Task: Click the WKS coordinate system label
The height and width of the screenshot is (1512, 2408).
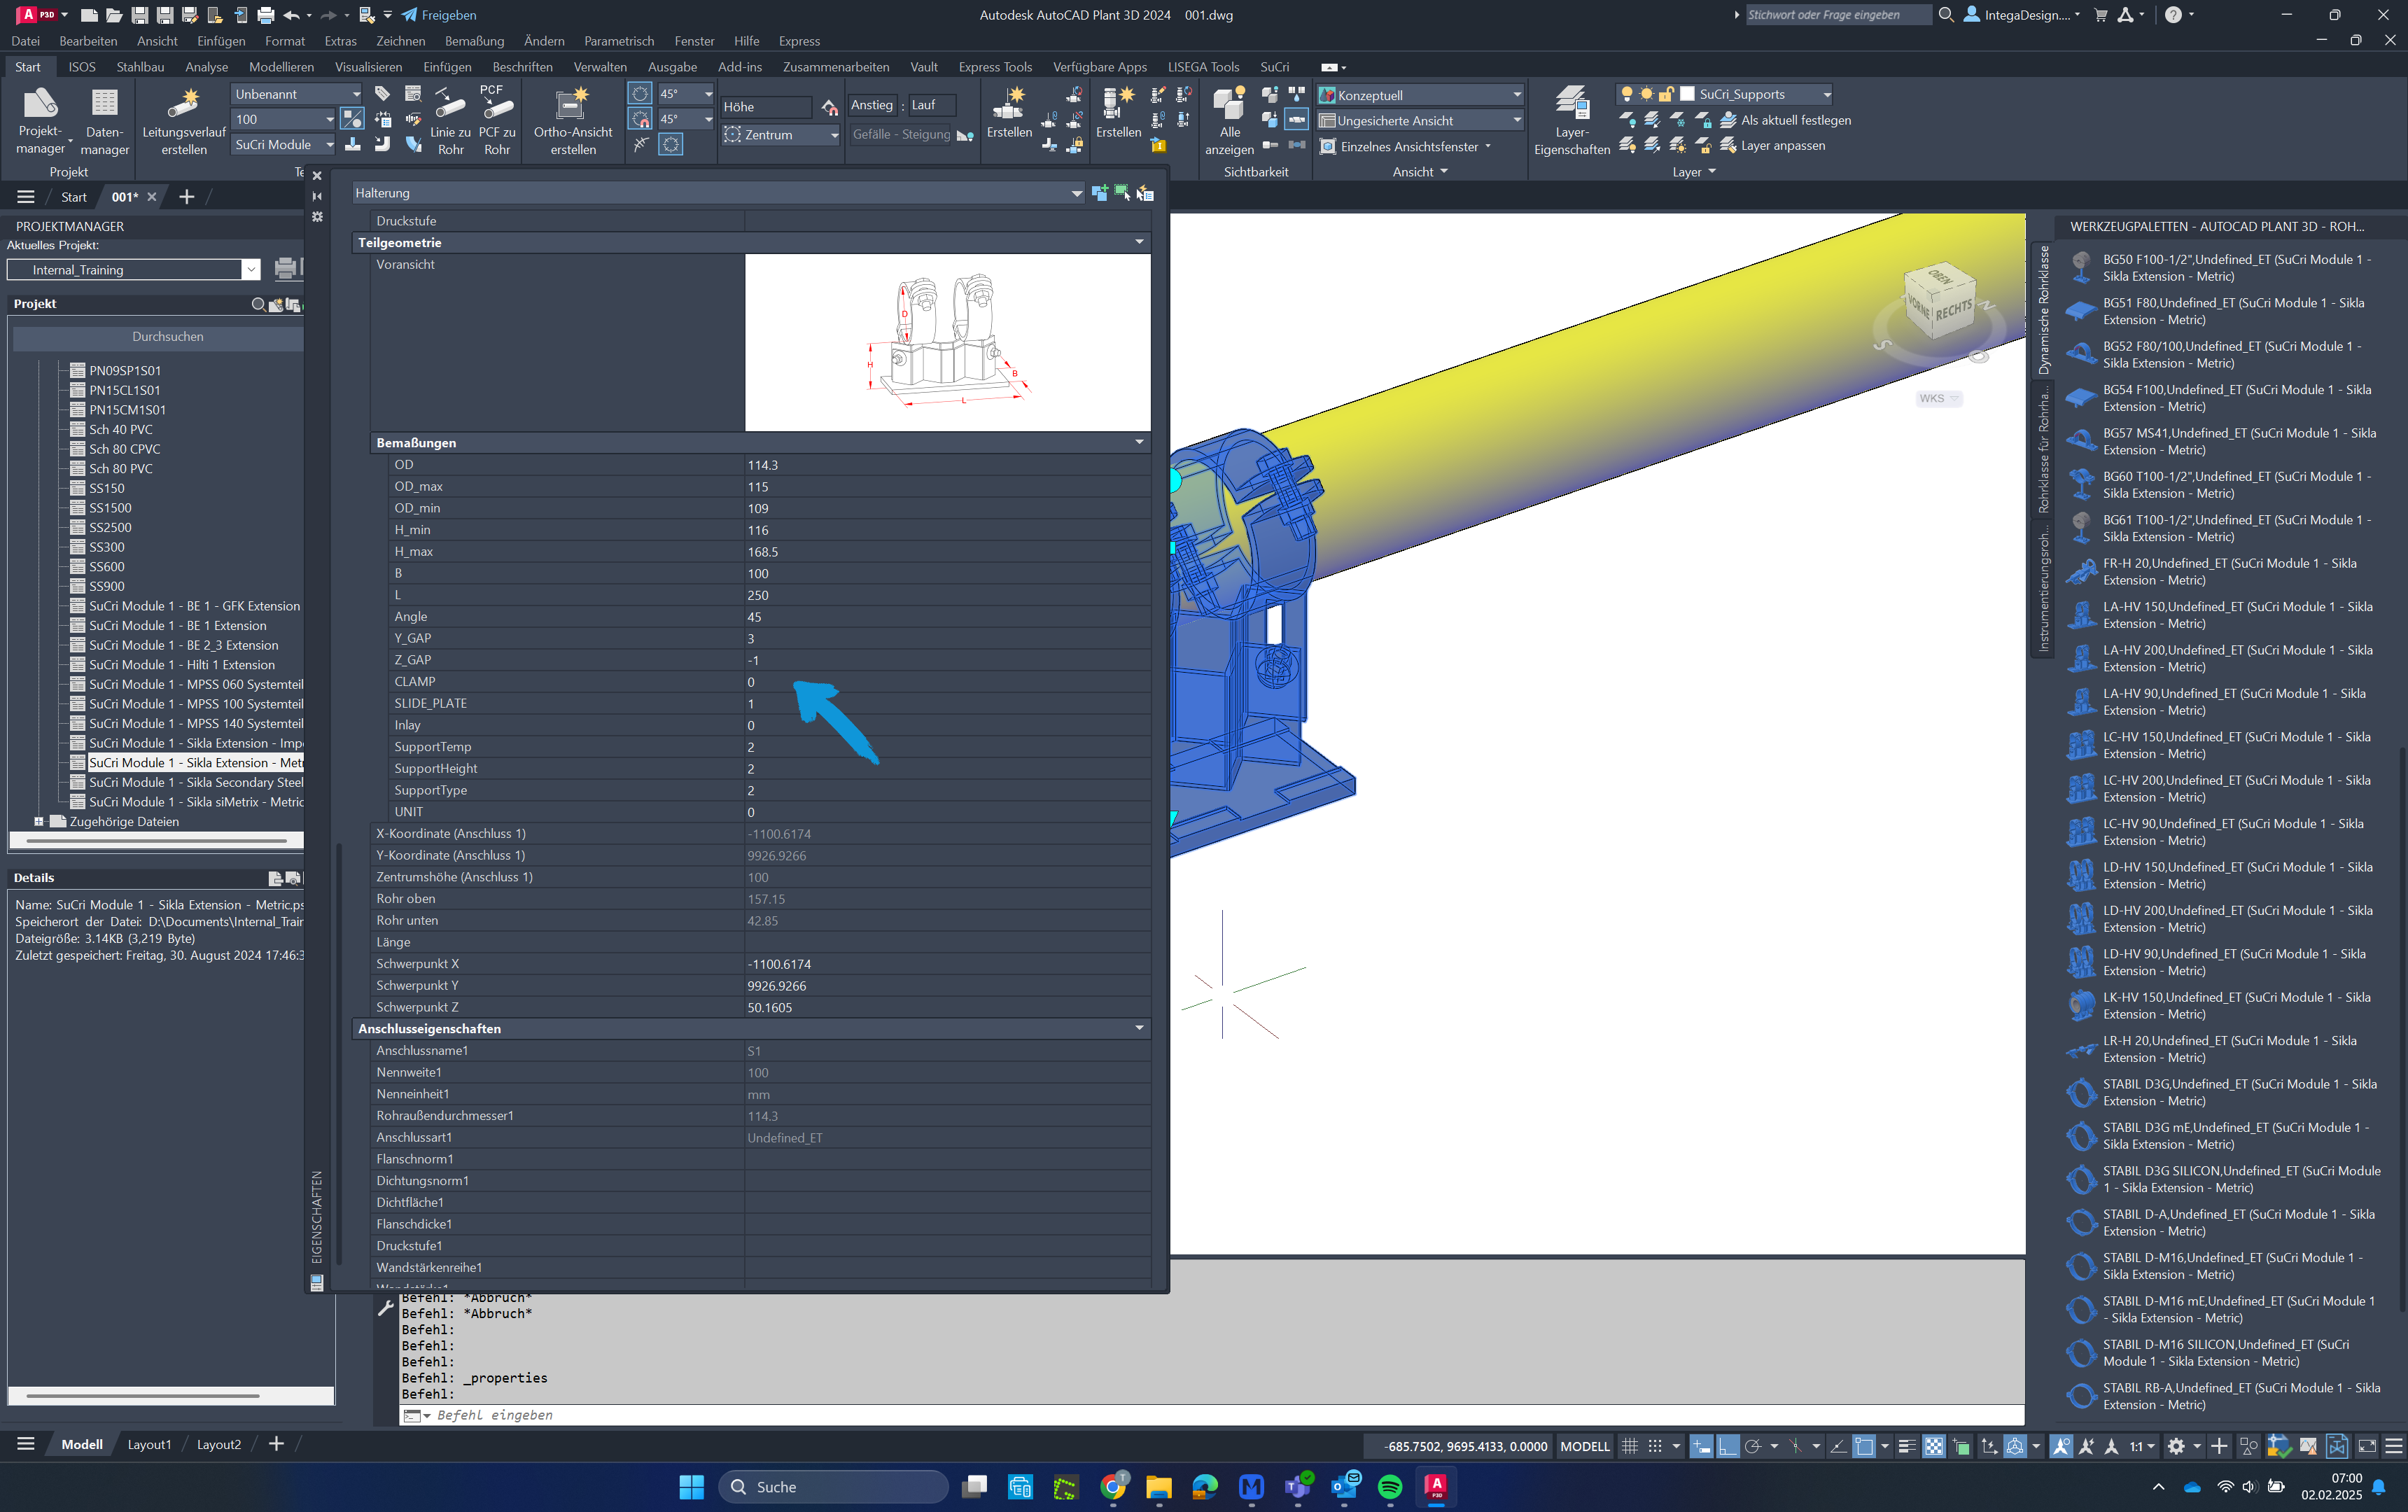Action: click(1937, 398)
